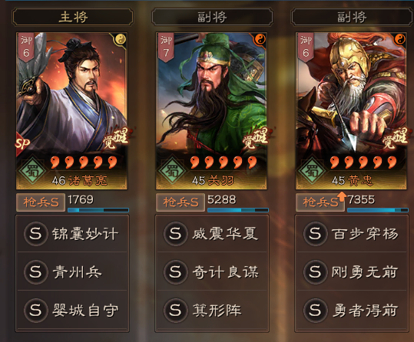Image resolution: width=414 pixels, height=342 pixels.
Task: Click the yin-yang icon on Guan Yu's card
Action: 260,40
